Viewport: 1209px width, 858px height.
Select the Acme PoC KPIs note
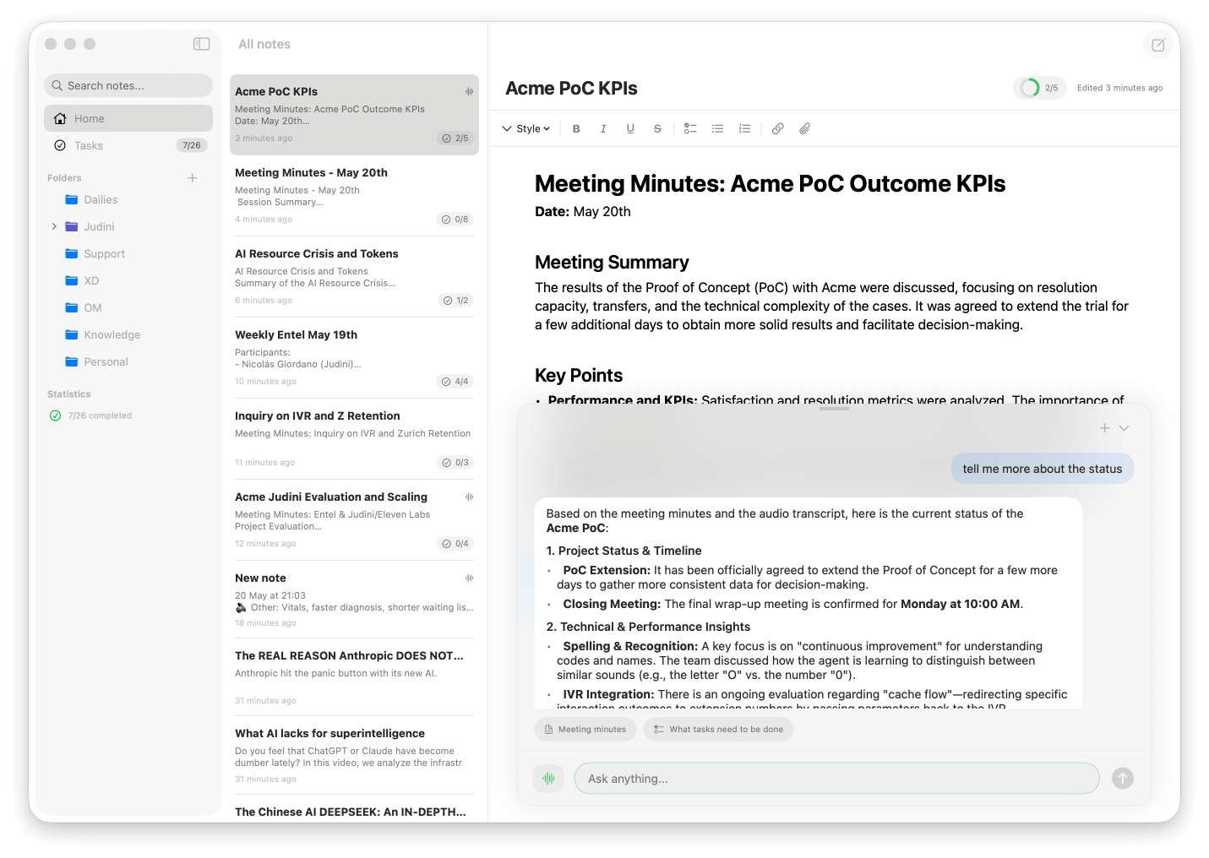pyautogui.click(x=354, y=115)
